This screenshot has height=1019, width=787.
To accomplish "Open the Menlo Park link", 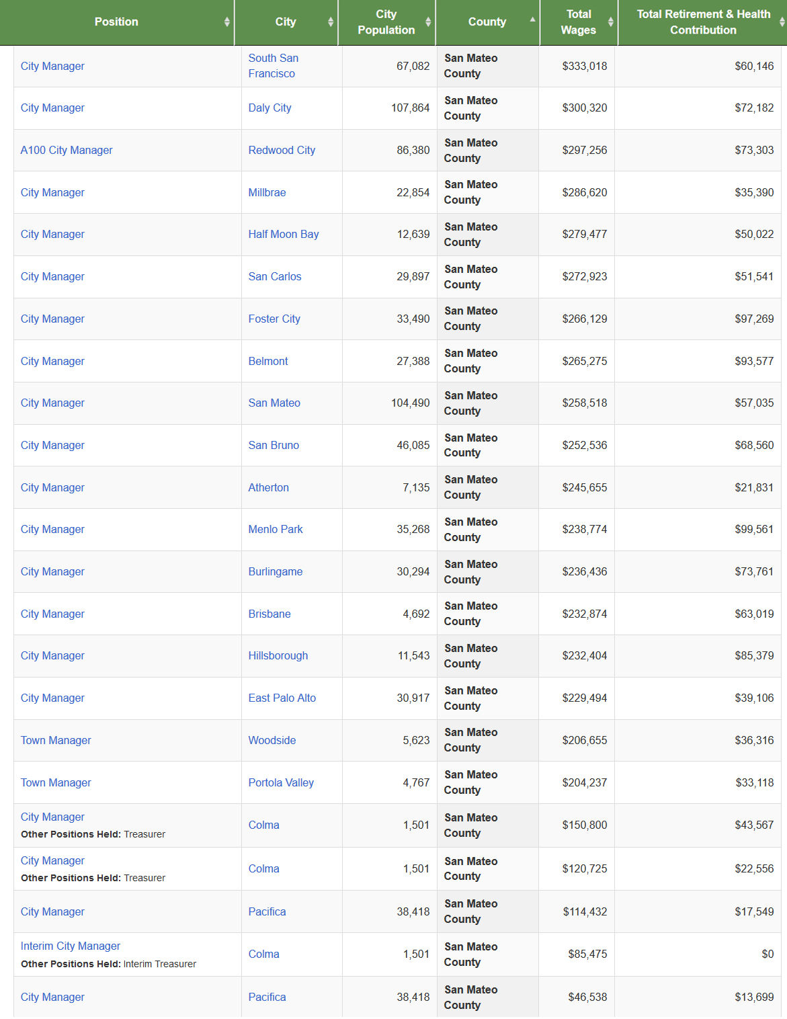I will (x=276, y=529).
